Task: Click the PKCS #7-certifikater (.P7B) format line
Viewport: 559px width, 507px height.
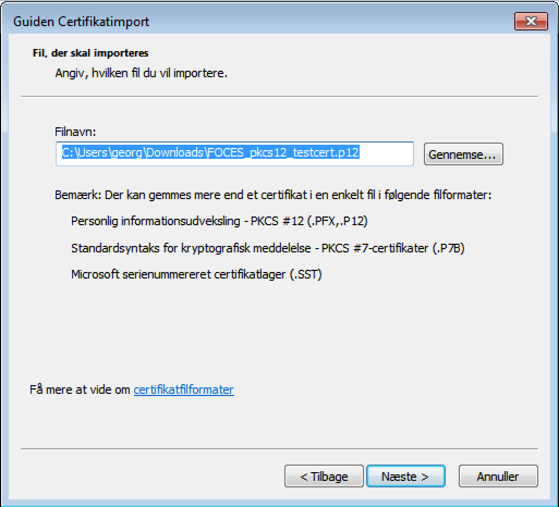Action: point(268,248)
